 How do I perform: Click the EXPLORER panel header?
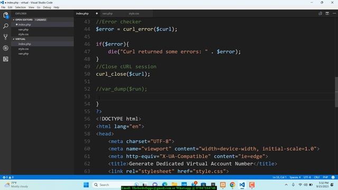[21, 14]
